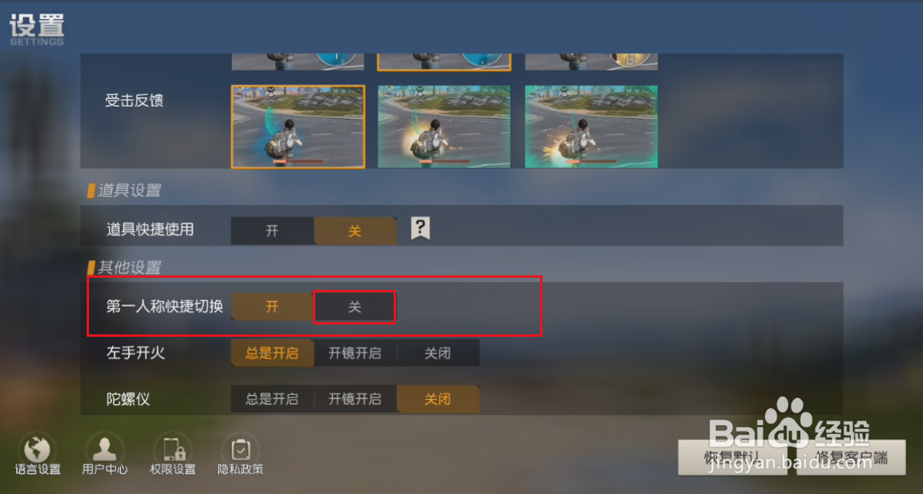Screen dimensions: 923x494
Task: Click the question mark help icon
Action: [x=420, y=228]
